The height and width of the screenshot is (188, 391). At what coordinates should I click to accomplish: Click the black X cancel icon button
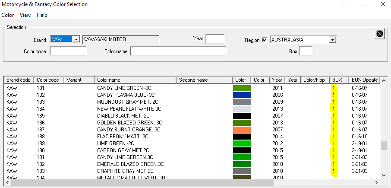(379, 34)
